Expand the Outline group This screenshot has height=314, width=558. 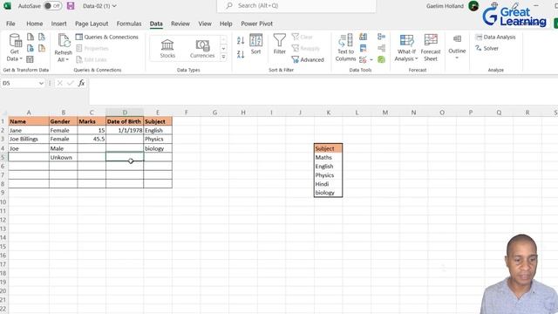click(x=457, y=46)
